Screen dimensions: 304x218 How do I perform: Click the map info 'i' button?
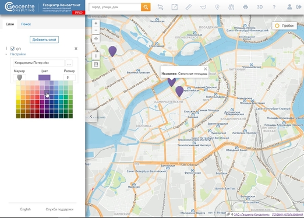pos(96,56)
